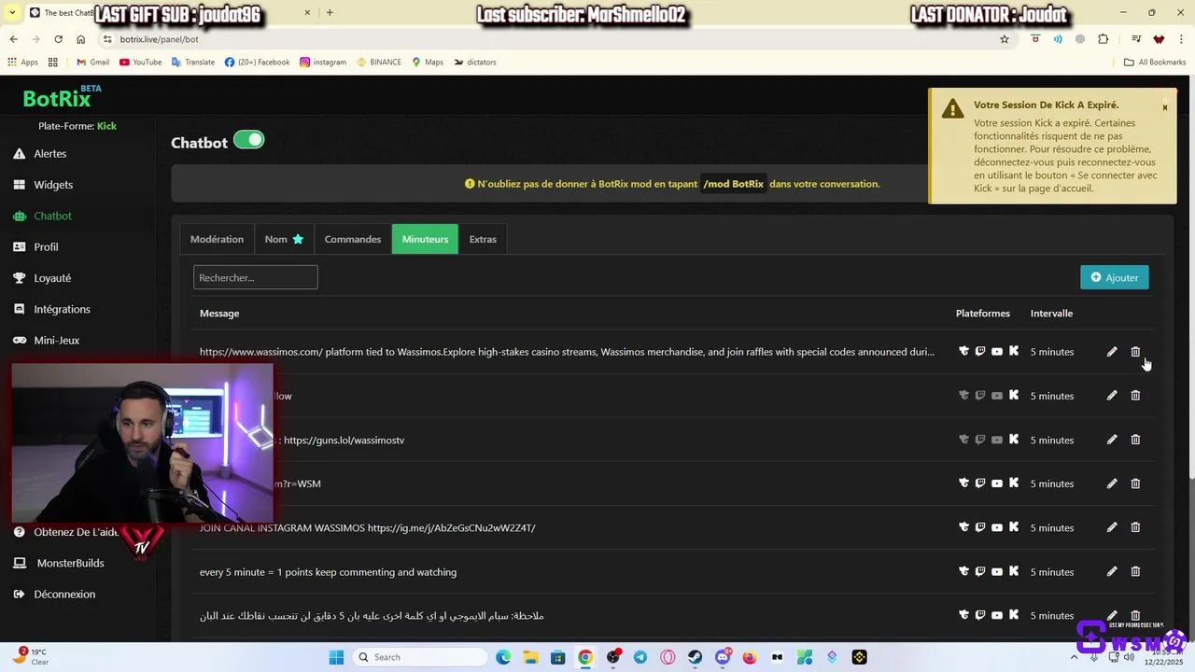Viewport: 1195px width, 672px height.
Task: Go to Chrome home page
Action: [80, 39]
